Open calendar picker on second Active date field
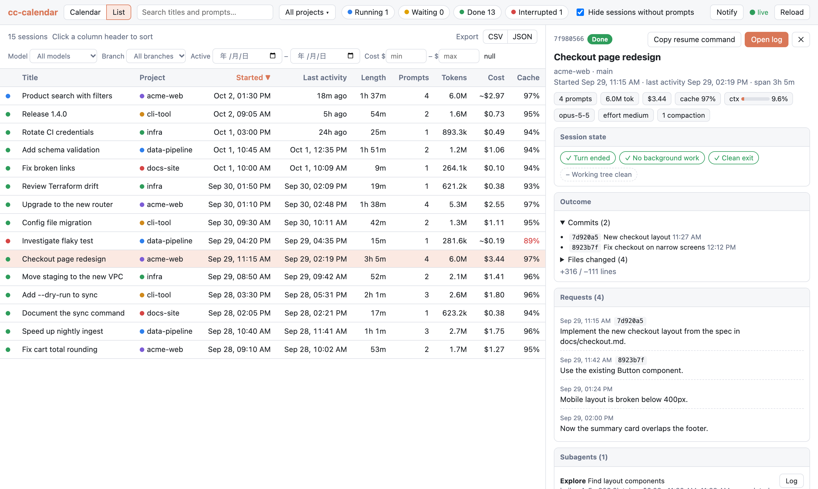Viewport: 818px width, 489px height. click(x=350, y=56)
